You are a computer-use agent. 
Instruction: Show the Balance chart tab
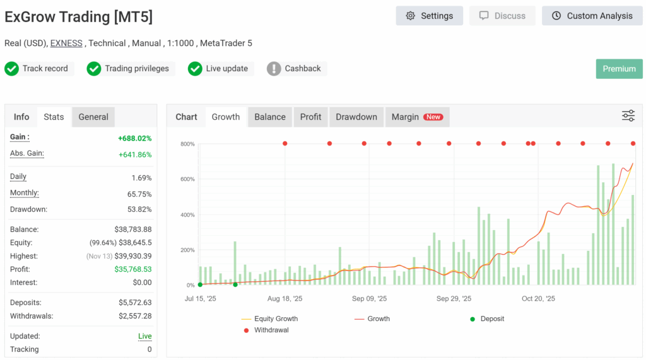tap(270, 117)
